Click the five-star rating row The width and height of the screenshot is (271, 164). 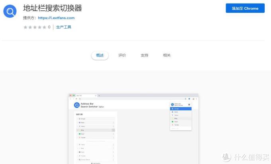[x=35, y=27]
